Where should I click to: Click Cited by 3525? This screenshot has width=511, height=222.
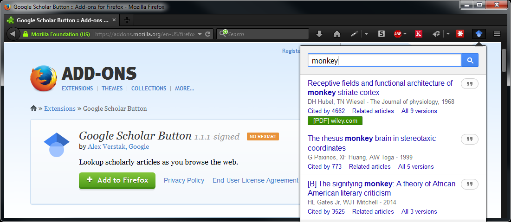pyautogui.click(x=326, y=212)
